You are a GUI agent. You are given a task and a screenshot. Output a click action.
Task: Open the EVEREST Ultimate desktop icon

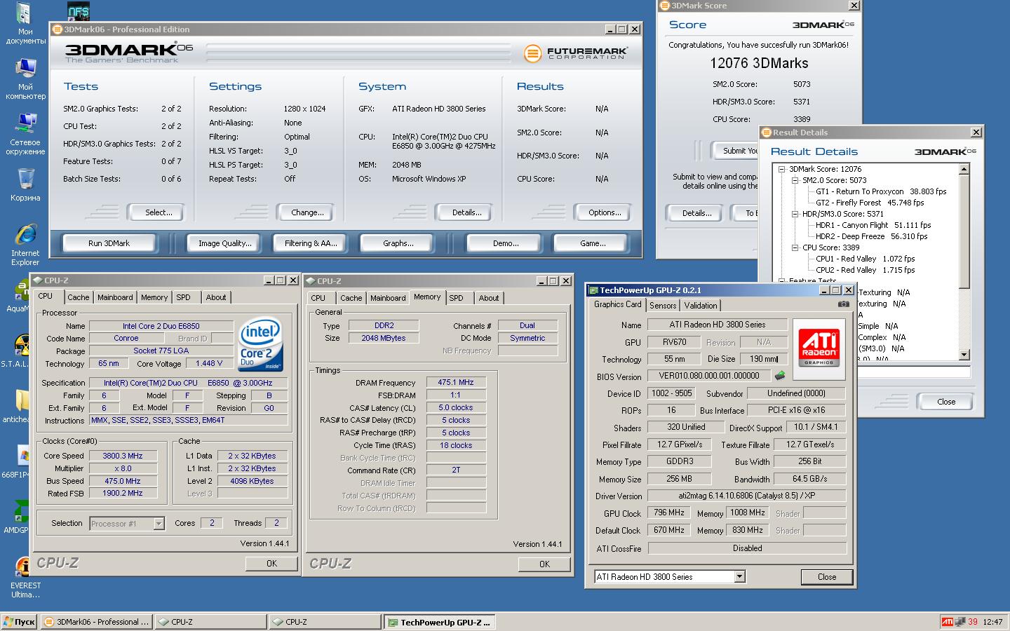click(25, 576)
